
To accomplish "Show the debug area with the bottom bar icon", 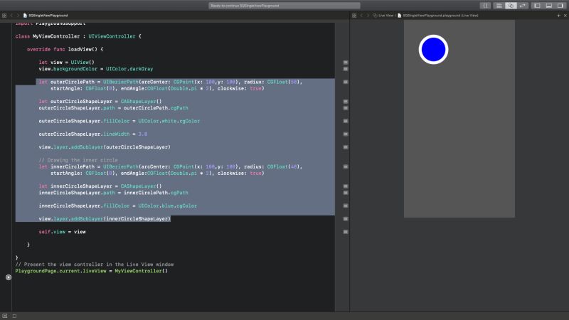I will [x=5, y=316].
